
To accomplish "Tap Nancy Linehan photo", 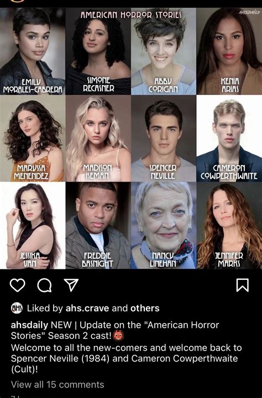I will tap(164, 225).
